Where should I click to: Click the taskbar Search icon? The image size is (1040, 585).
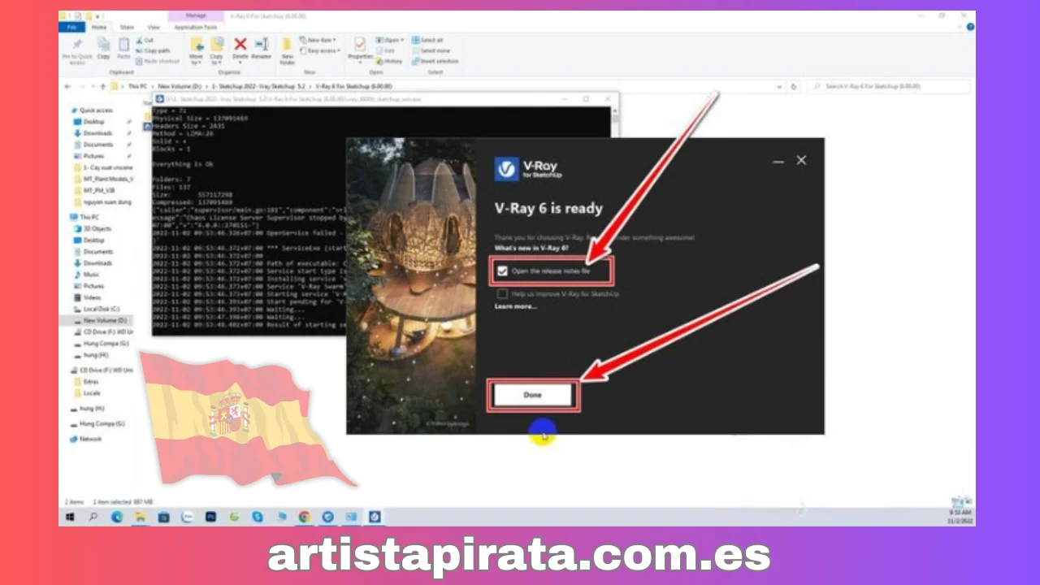(x=93, y=517)
